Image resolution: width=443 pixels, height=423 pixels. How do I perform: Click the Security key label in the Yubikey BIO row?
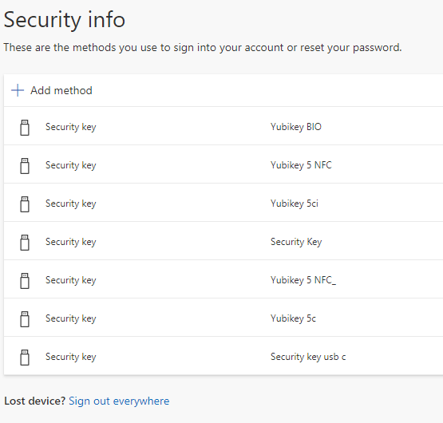pos(70,127)
